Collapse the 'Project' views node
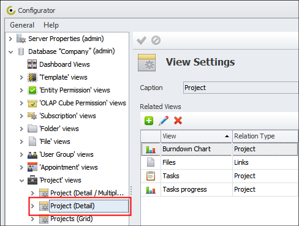299x226 pixels. 21,181
